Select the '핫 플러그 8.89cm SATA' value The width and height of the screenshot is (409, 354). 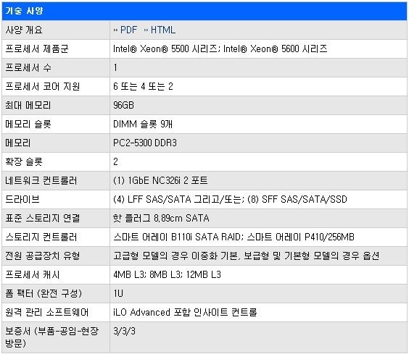(161, 218)
